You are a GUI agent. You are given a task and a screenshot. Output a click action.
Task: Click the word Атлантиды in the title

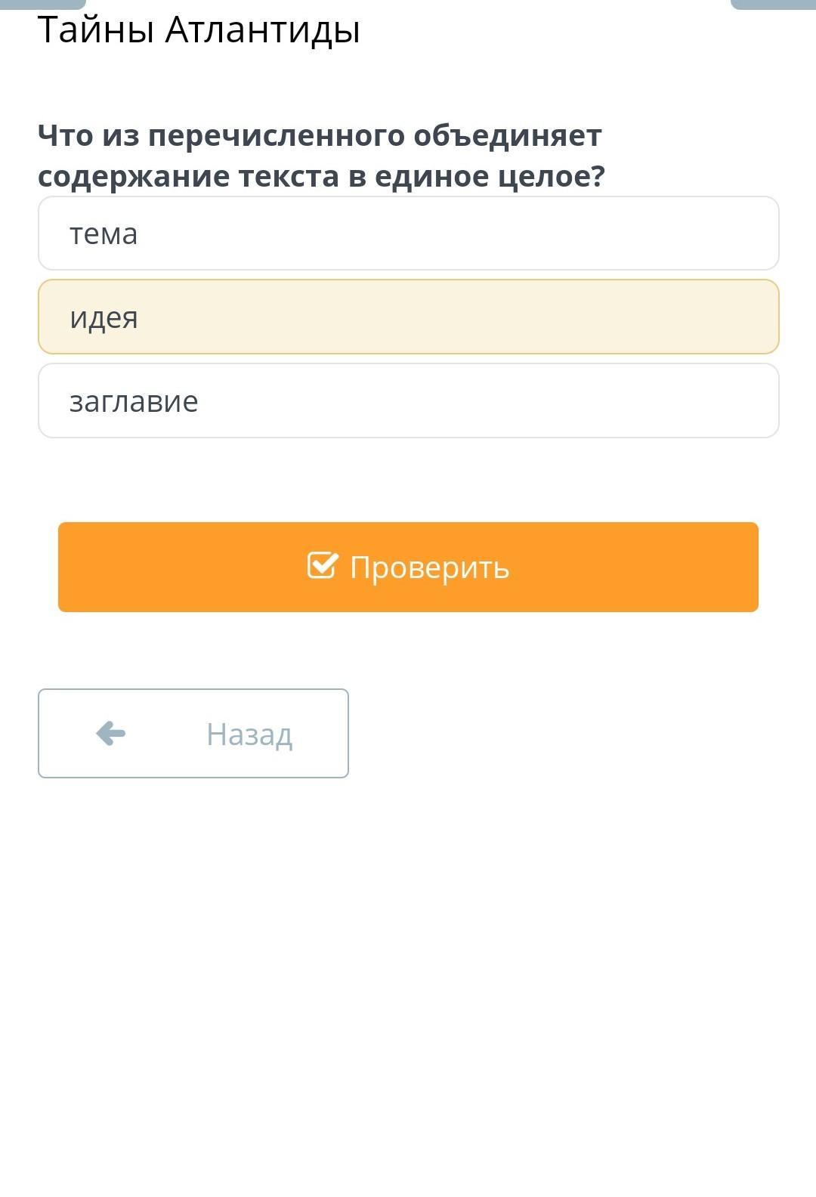coord(262,31)
